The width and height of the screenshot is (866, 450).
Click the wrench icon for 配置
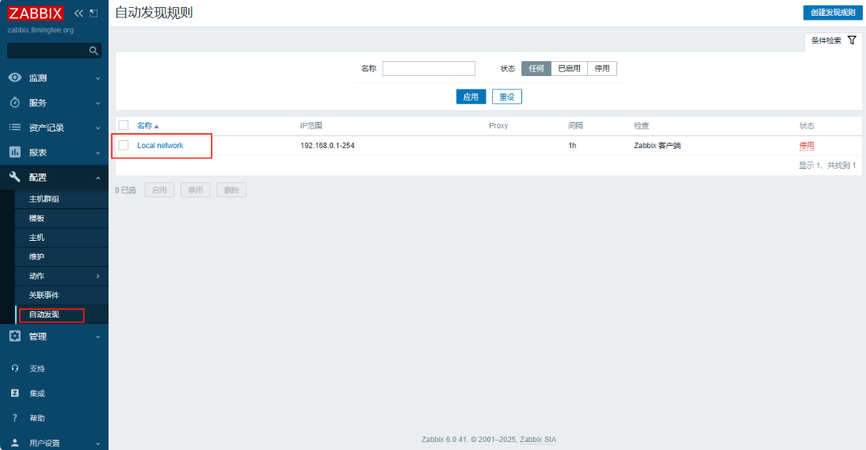15,177
